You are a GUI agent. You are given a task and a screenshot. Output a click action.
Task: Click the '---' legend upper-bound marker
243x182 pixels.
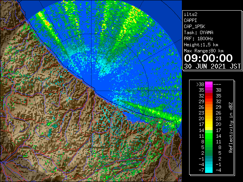pos(217,85)
